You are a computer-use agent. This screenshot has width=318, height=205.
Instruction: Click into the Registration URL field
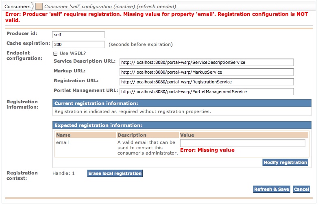point(207,82)
